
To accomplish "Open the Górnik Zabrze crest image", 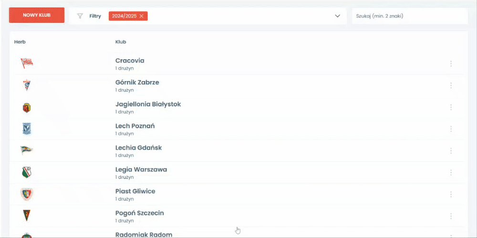I will 27,85.
